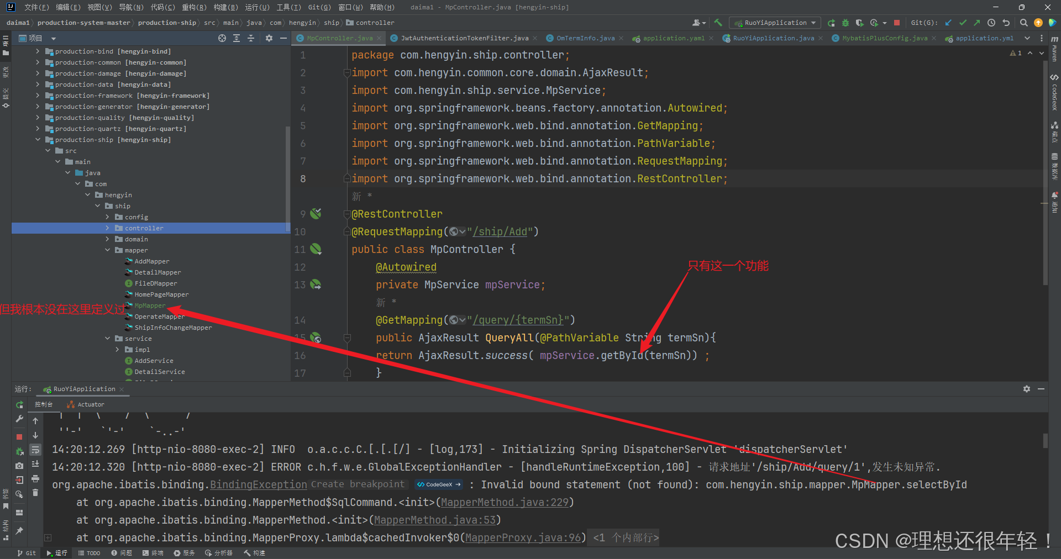Click the CodeGeeX button in console
This screenshot has height=559, width=1061.
click(x=439, y=484)
